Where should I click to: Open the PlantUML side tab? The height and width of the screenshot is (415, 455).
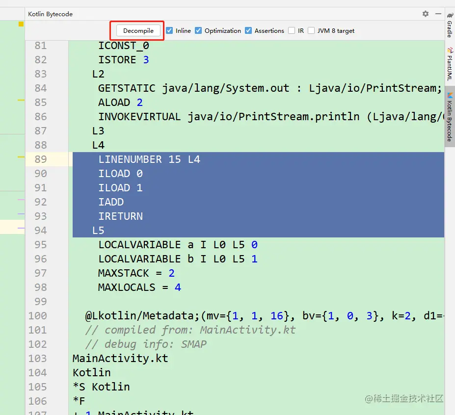point(450,64)
